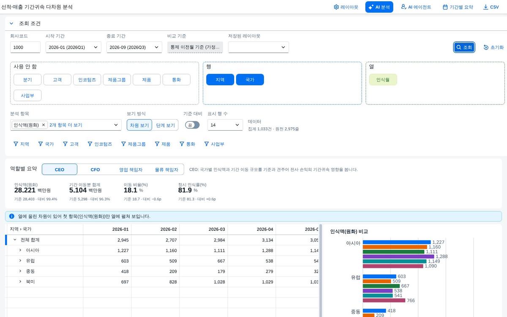
Task: Switch to the CEO role tab
Action: click(60, 169)
